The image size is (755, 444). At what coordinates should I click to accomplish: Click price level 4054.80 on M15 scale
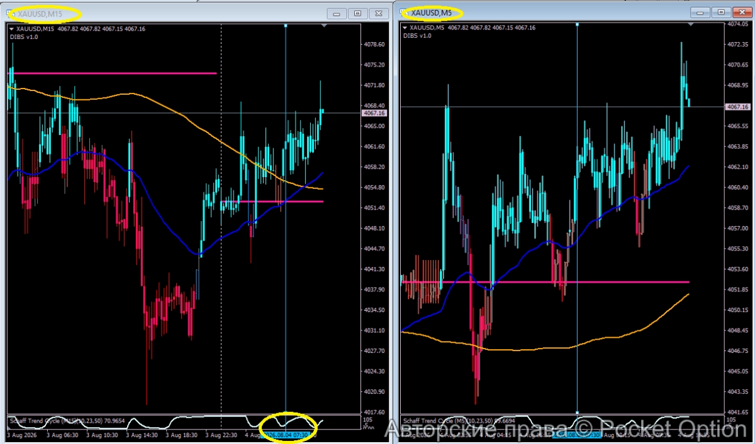pos(374,188)
